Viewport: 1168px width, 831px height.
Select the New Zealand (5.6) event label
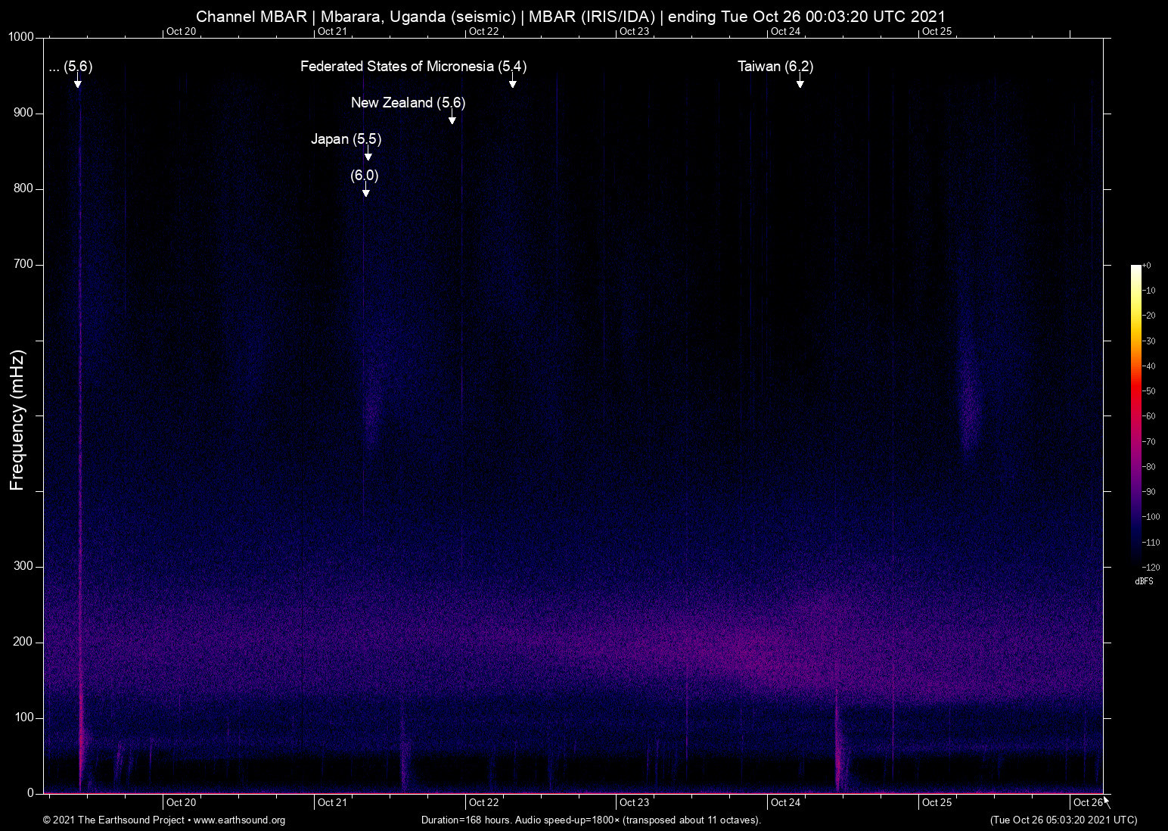pos(408,103)
